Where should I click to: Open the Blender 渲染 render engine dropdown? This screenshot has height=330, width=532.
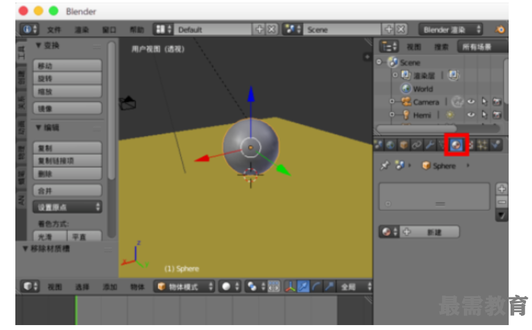coord(451,29)
